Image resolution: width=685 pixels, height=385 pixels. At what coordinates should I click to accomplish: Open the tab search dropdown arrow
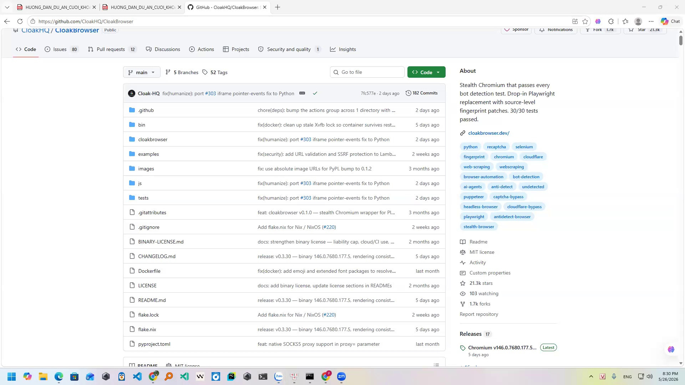click(7, 7)
